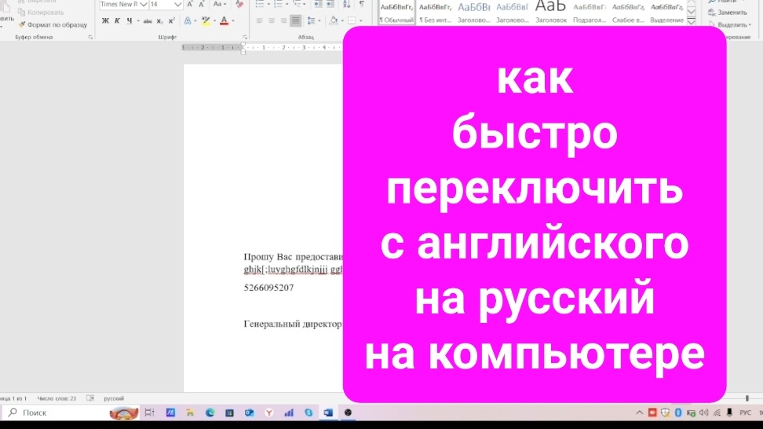The width and height of the screenshot is (763, 429).
Task: Click word count Число слов: 23
Action: coord(57,398)
